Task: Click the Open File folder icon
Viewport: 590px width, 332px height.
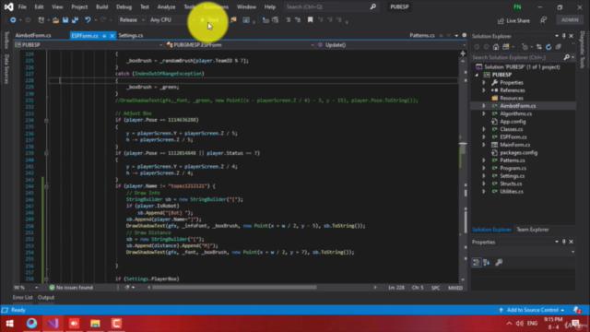Action: click(55, 20)
